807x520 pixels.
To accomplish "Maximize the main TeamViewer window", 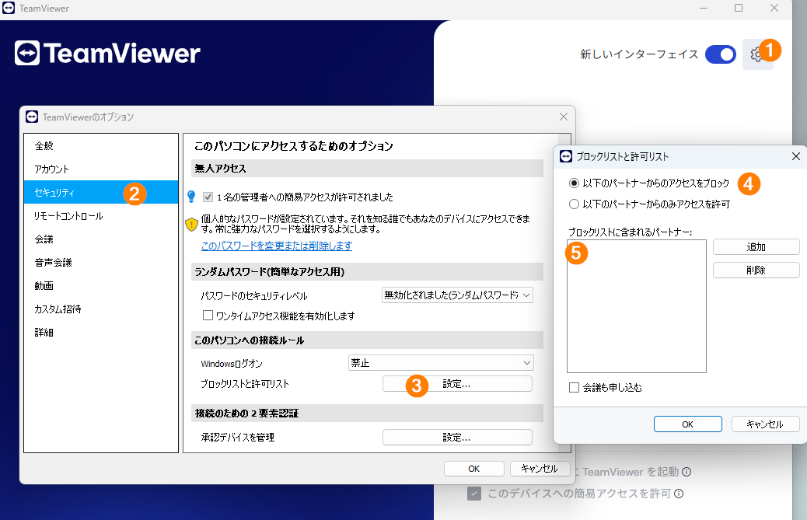I will pyautogui.click(x=739, y=9).
